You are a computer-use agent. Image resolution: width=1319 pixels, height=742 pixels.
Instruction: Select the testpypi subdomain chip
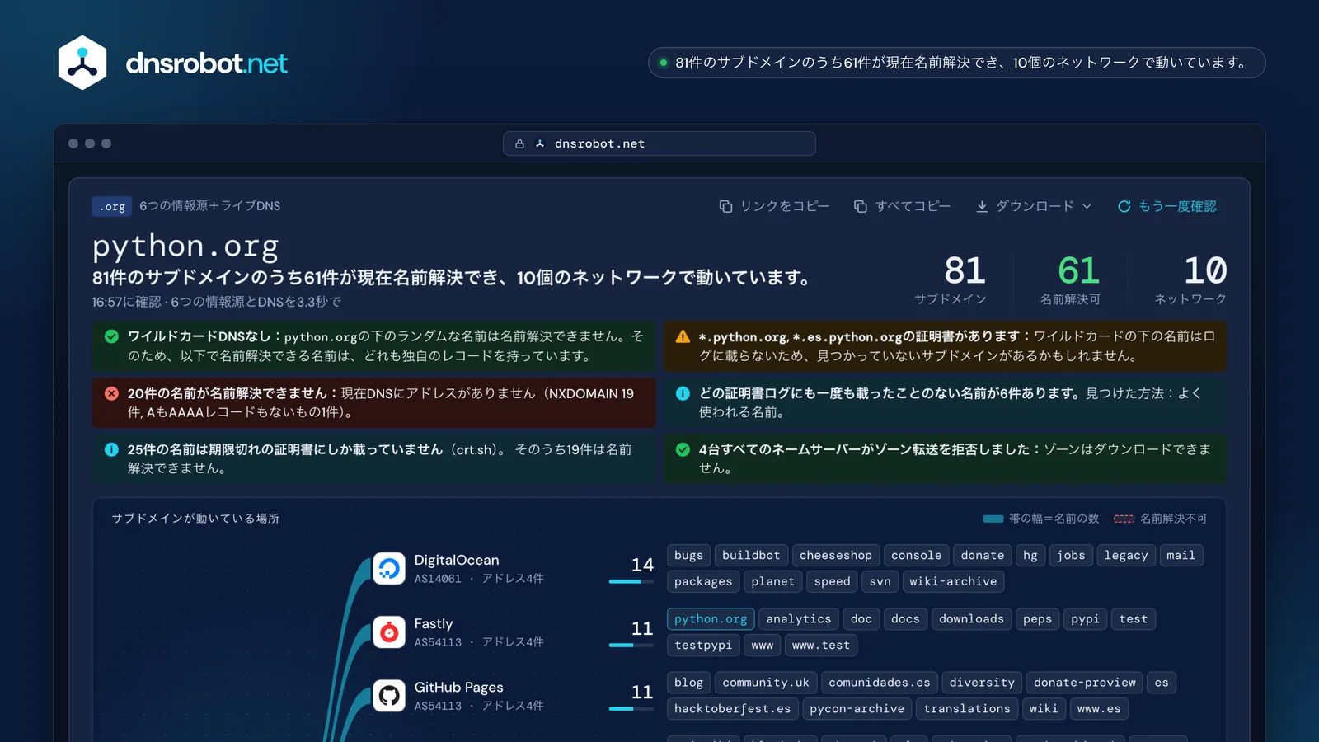703,646
